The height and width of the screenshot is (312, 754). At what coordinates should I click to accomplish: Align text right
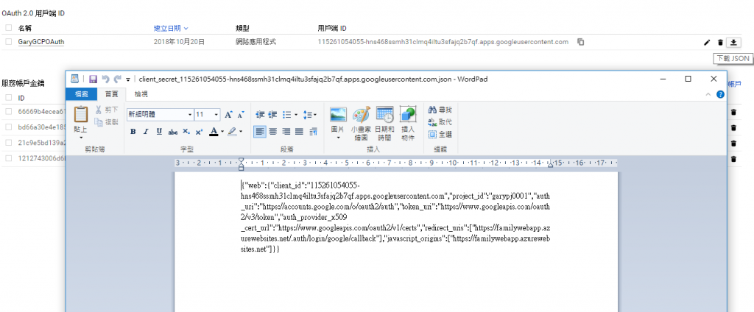point(286,131)
